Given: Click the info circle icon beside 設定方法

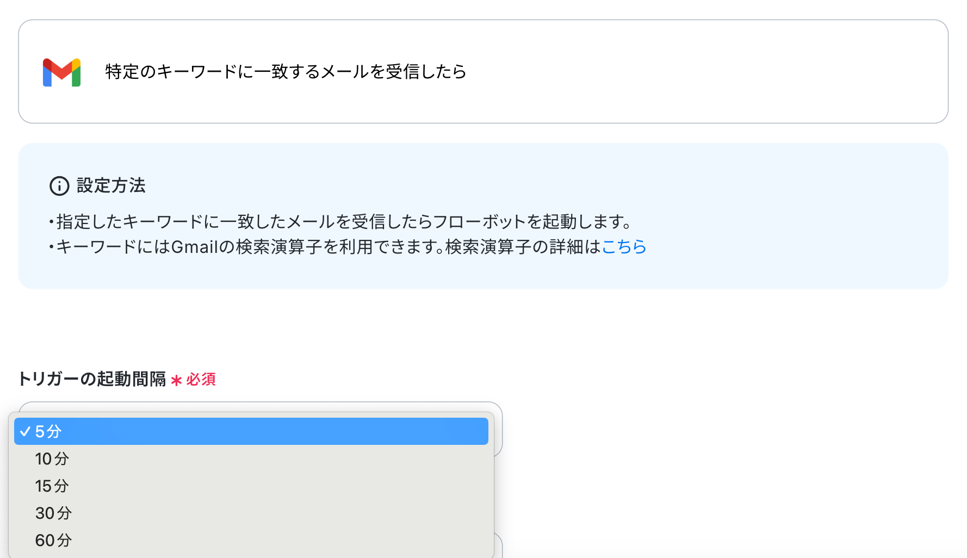Looking at the screenshot, I should point(59,186).
